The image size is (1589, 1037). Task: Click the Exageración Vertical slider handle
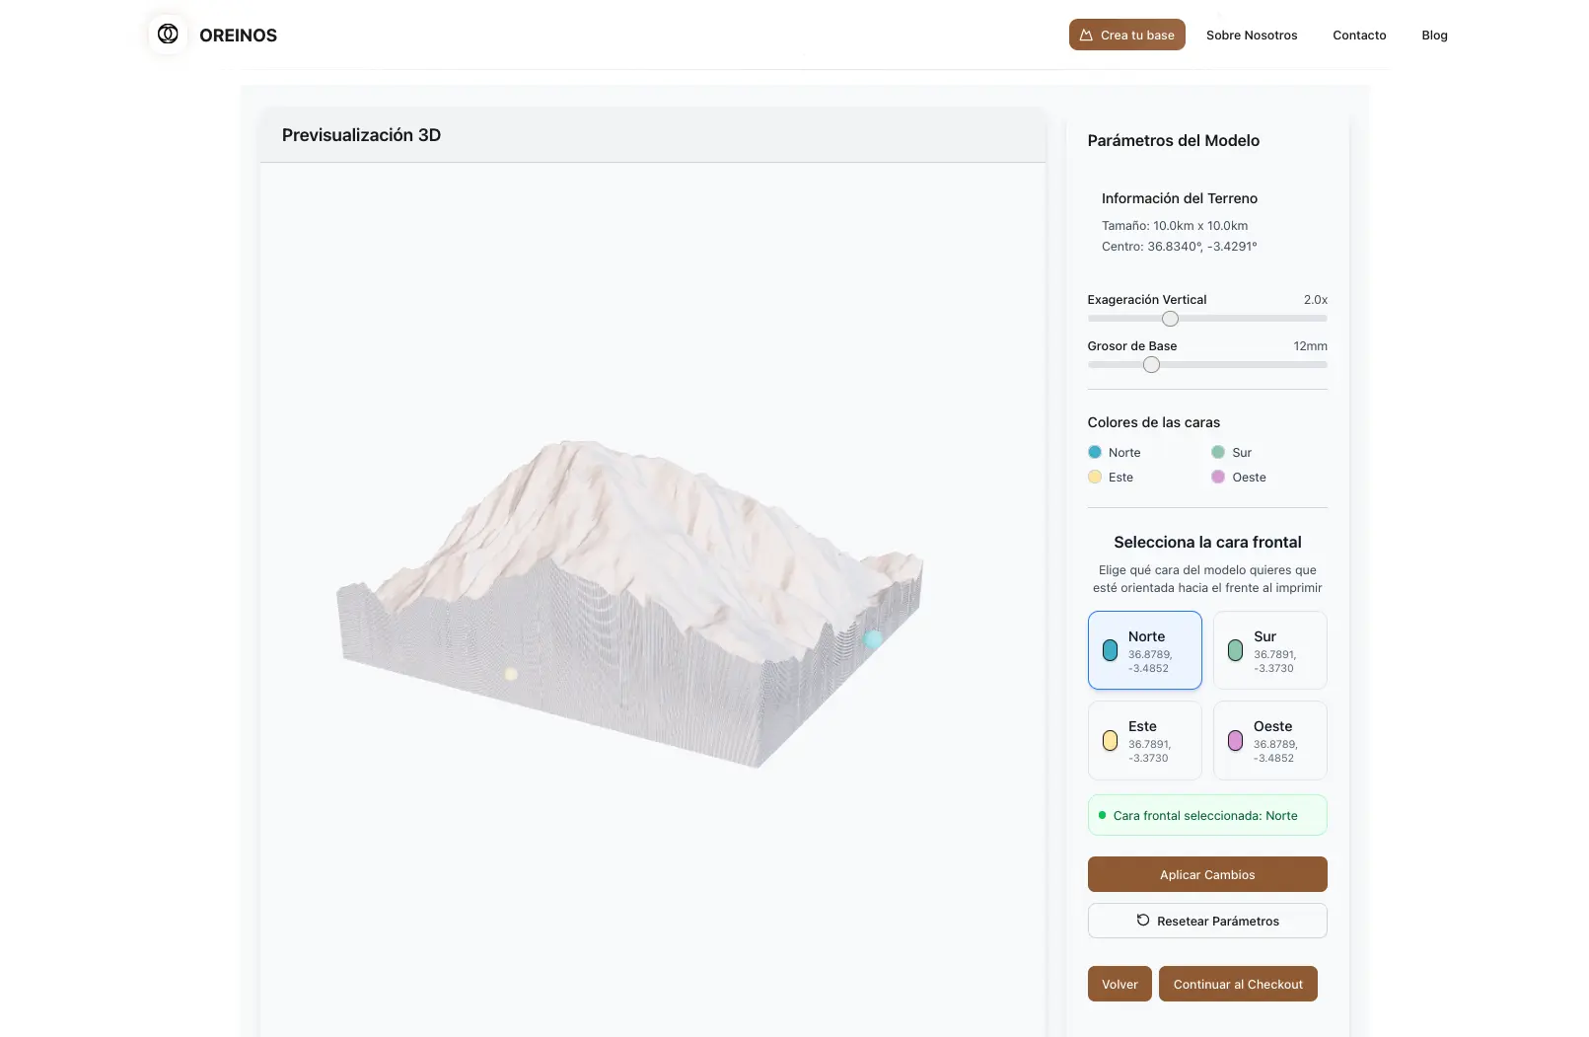pos(1170,319)
